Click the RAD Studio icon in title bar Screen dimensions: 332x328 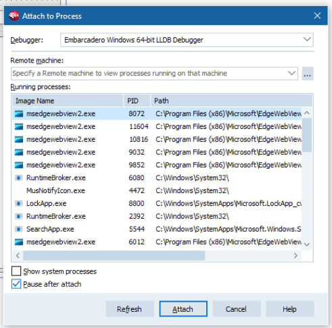coord(14,16)
